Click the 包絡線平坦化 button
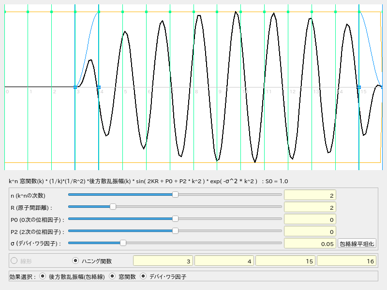Viewport: 387px width, 290px height. tap(357, 244)
